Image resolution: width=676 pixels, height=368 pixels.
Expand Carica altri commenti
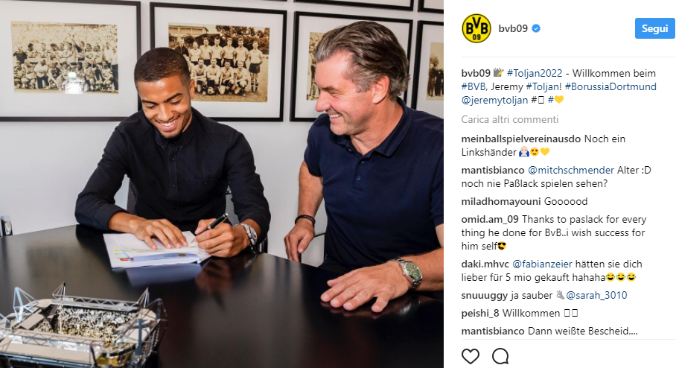point(509,119)
